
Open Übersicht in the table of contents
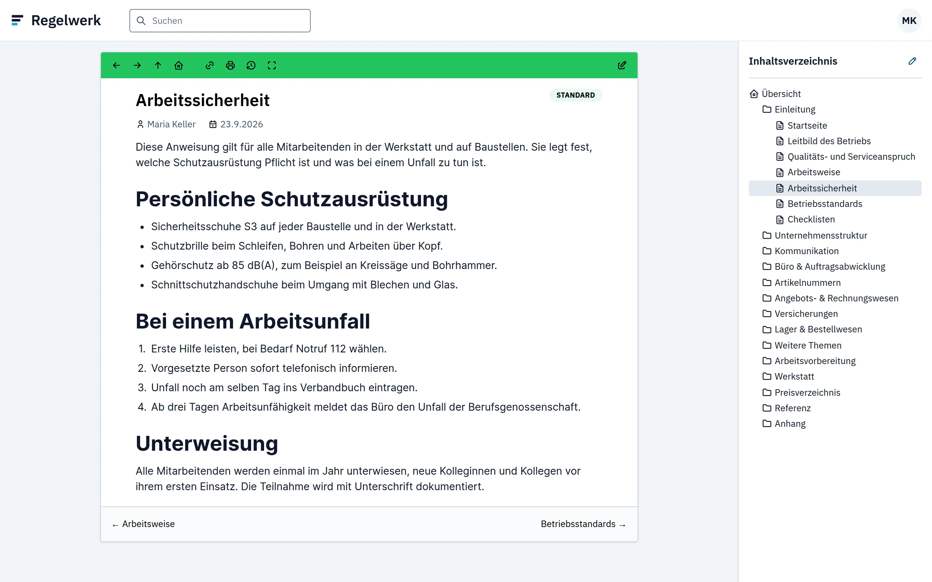pos(781,94)
